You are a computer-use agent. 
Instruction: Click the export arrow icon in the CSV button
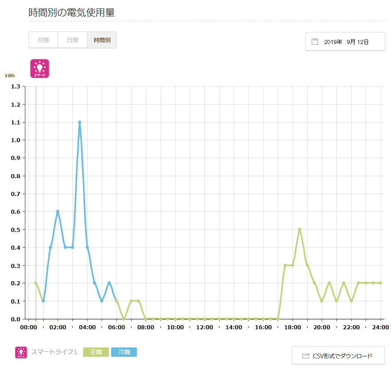306,355
